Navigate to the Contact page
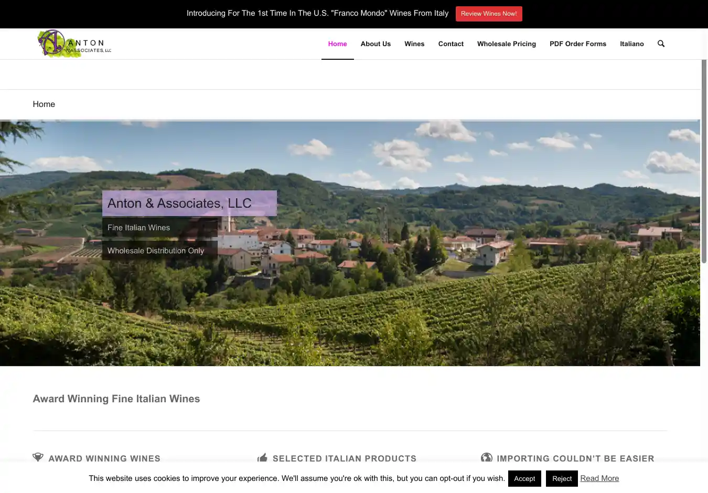Image resolution: width=708 pixels, height=493 pixels. coord(451,44)
